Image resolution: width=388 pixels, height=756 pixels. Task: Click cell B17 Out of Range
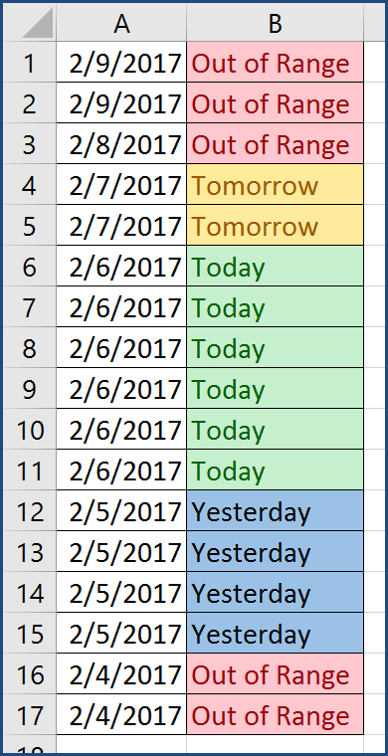[275, 714]
